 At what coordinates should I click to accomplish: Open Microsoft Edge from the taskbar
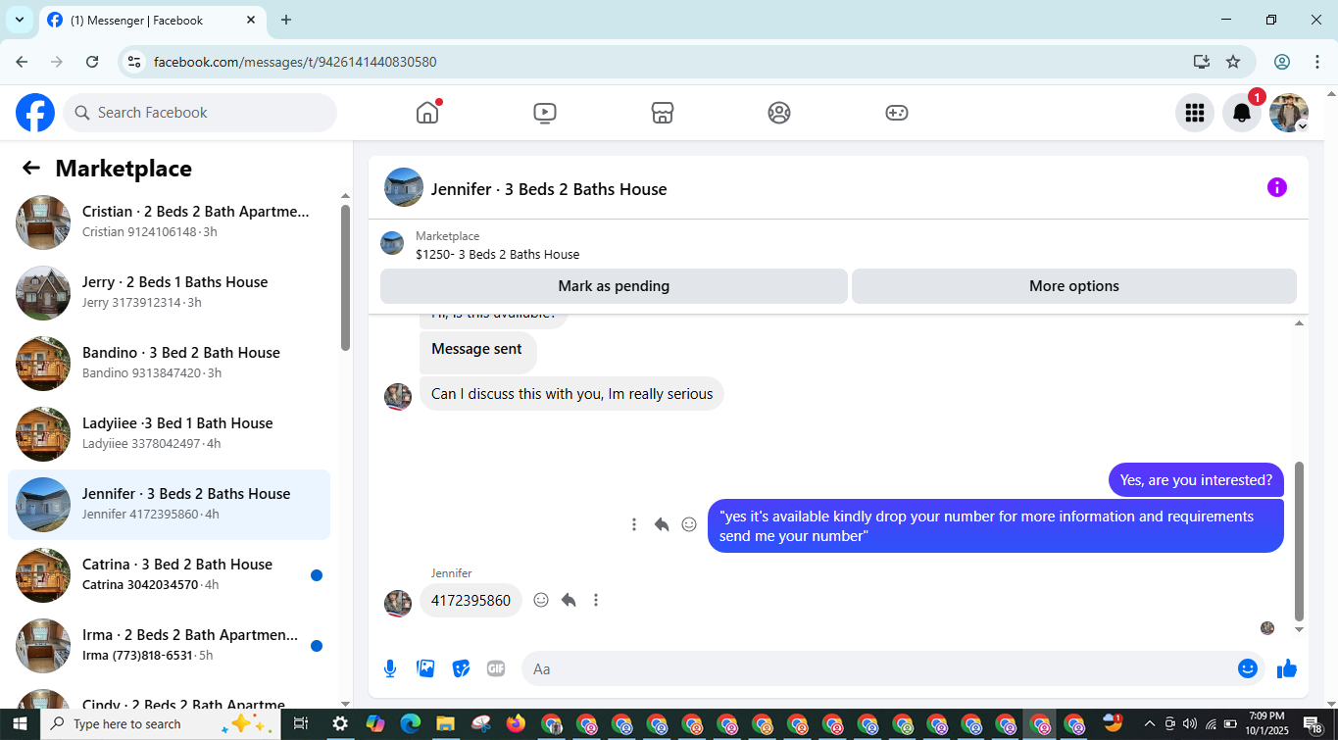click(410, 724)
